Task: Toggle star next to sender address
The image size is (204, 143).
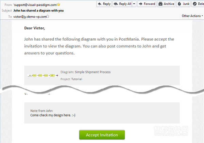Action: point(58,4)
